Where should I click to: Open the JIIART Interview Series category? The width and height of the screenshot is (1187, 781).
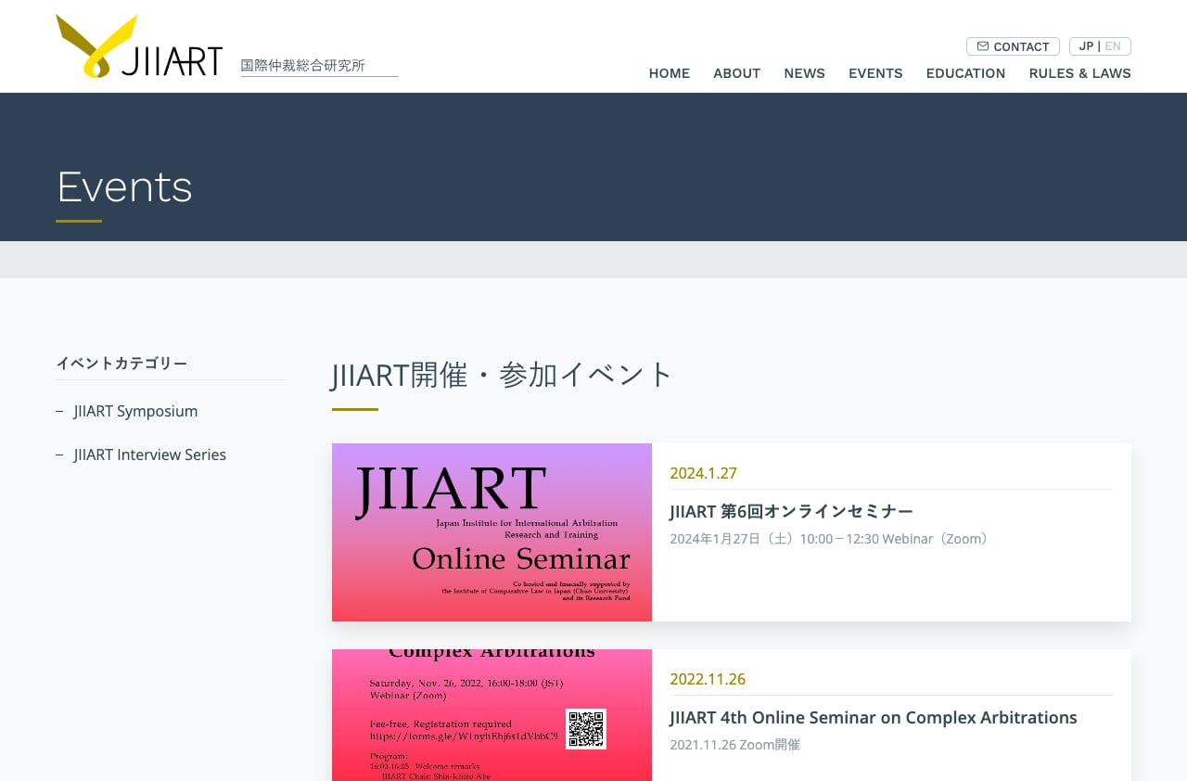click(149, 455)
